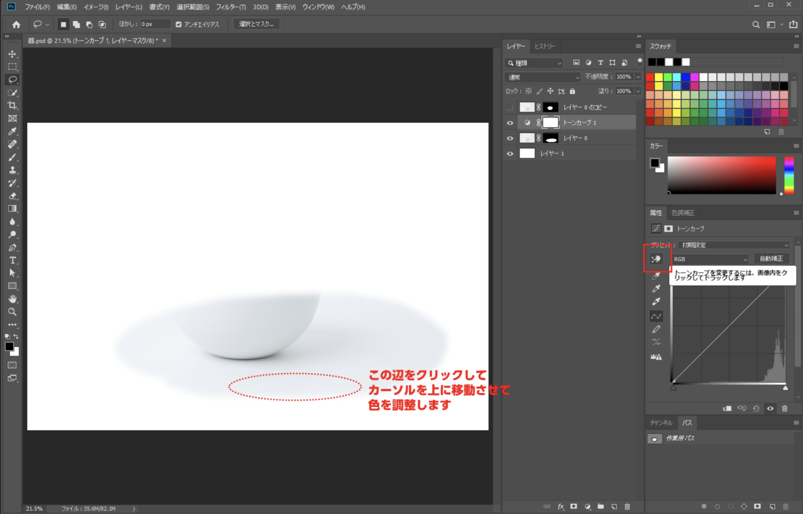Viewport: 803px width, 514px height.
Task: Select the Horizontal Type tool
Action: (x=12, y=260)
